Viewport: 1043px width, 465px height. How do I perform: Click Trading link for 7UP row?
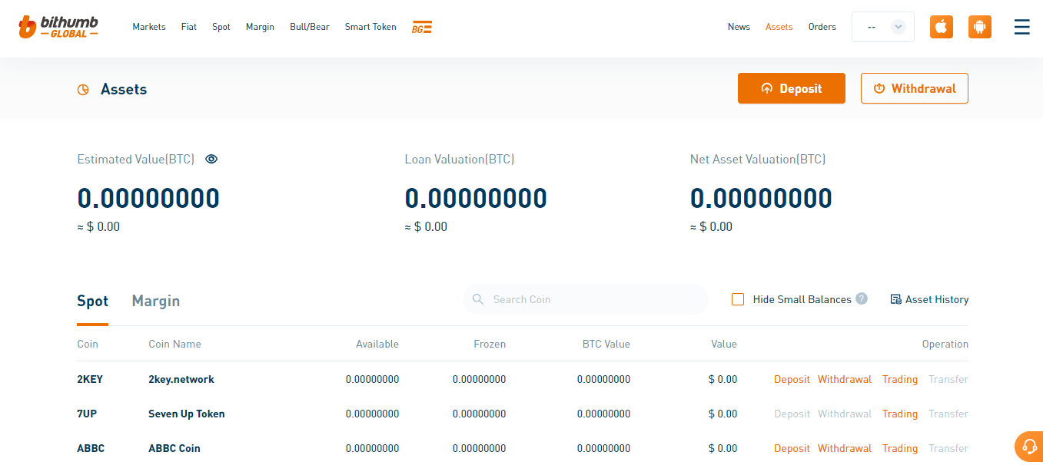coord(899,414)
